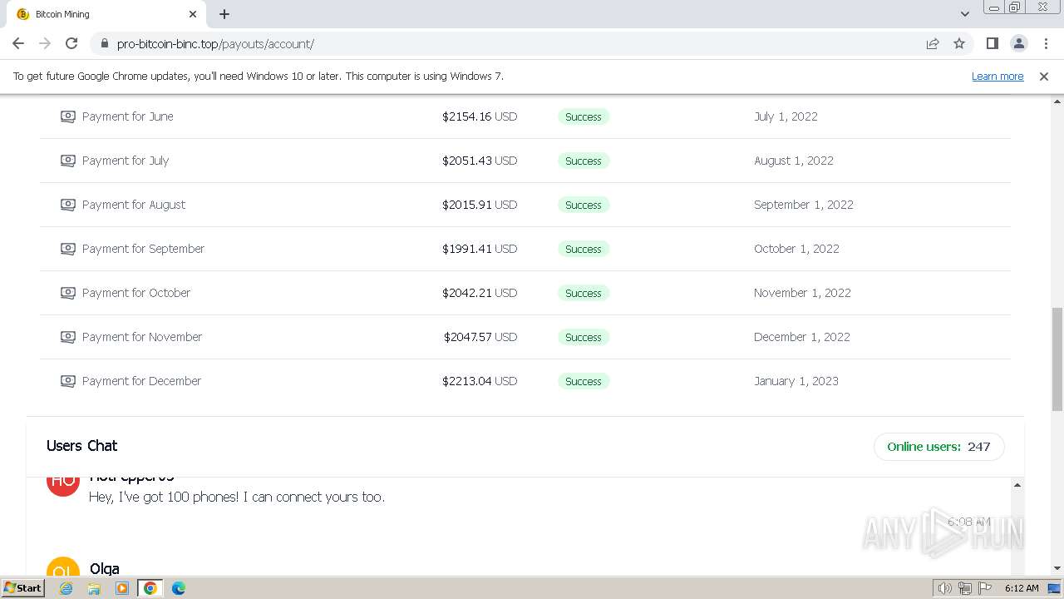The image size is (1064, 599).
Task: Click the Success badge for September payment
Action: 584,249
